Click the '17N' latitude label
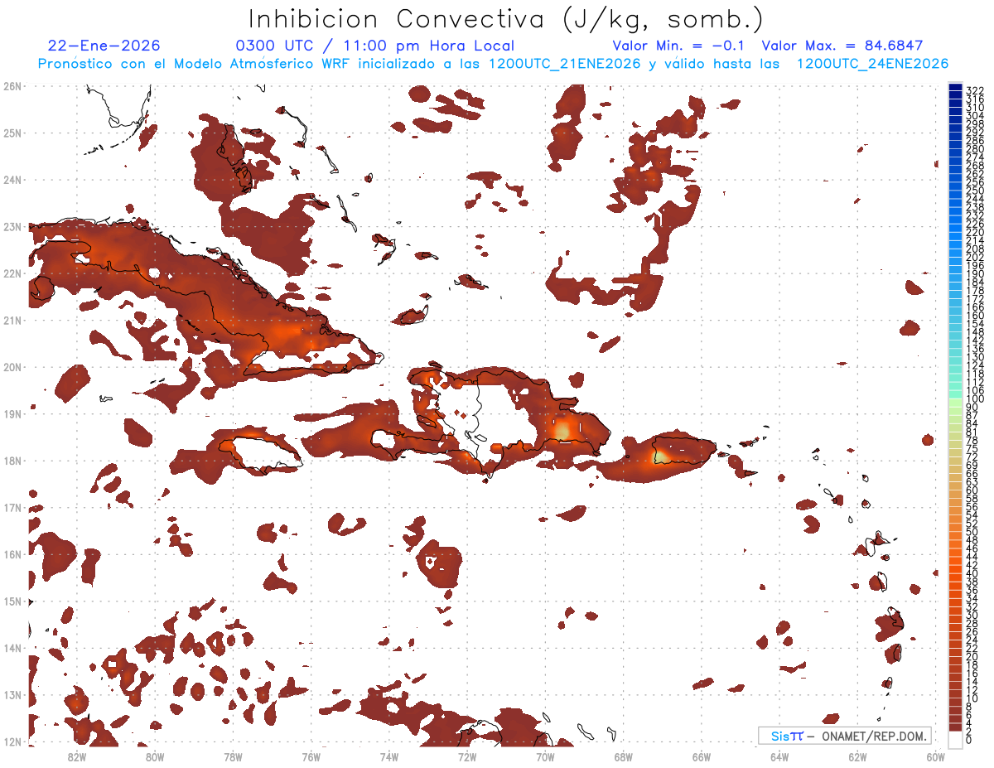This screenshot has width=994, height=768. point(12,507)
